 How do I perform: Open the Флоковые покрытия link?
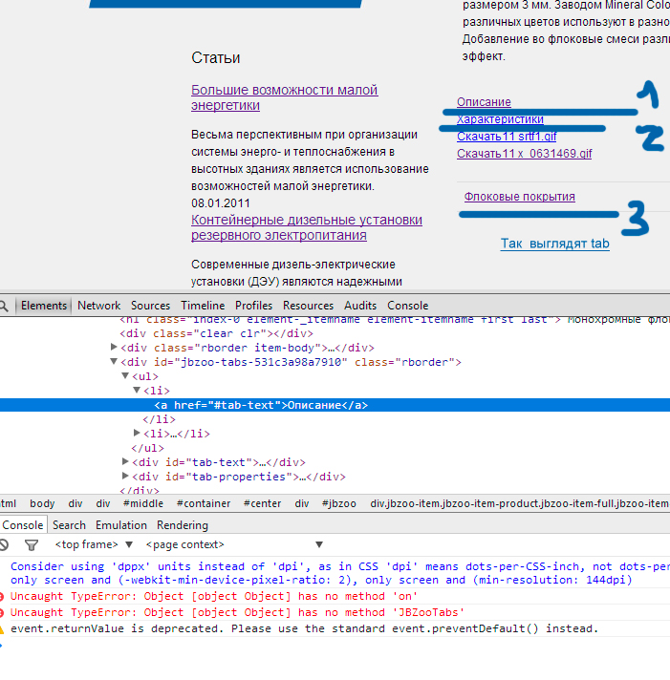519,197
